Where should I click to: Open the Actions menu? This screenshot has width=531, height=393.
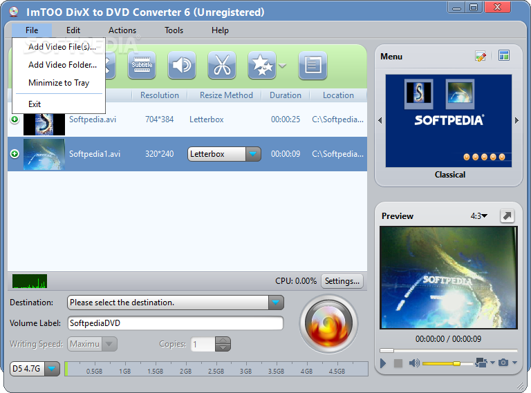[122, 30]
